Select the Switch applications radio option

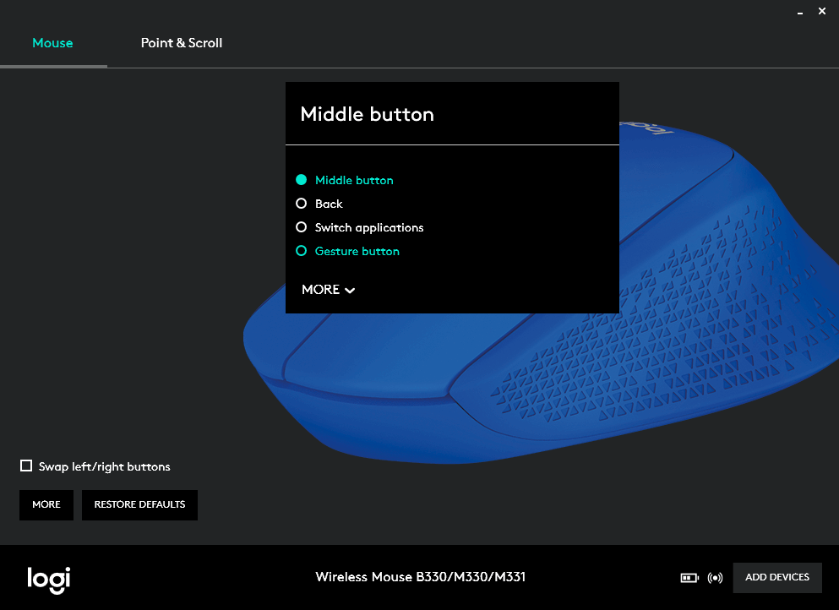point(302,227)
